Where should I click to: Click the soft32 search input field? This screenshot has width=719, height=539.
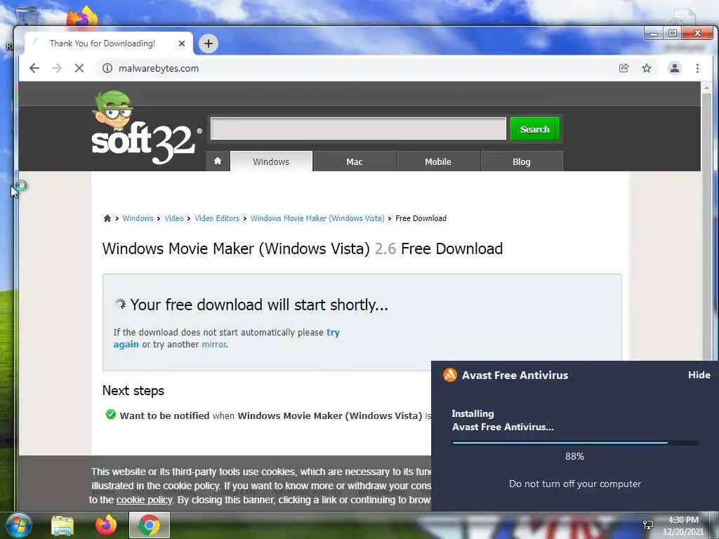pyautogui.click(x=358, y=128)
